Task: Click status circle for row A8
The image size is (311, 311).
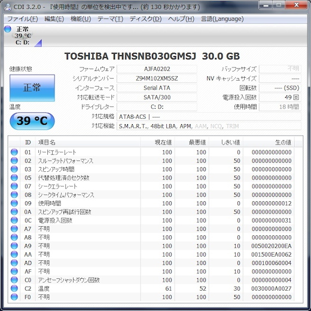Action: [x=14, y=237]
